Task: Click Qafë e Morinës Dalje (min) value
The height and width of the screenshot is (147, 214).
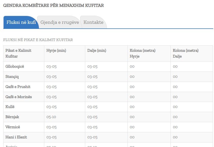Action: 92,97
